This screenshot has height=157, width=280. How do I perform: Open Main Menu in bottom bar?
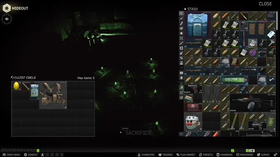coord(11,155)
